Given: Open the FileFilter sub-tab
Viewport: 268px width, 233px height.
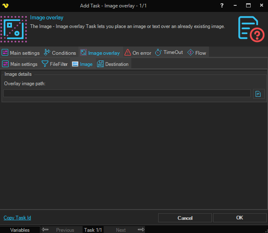Looking at the screenshot, I should pos(55,64).
